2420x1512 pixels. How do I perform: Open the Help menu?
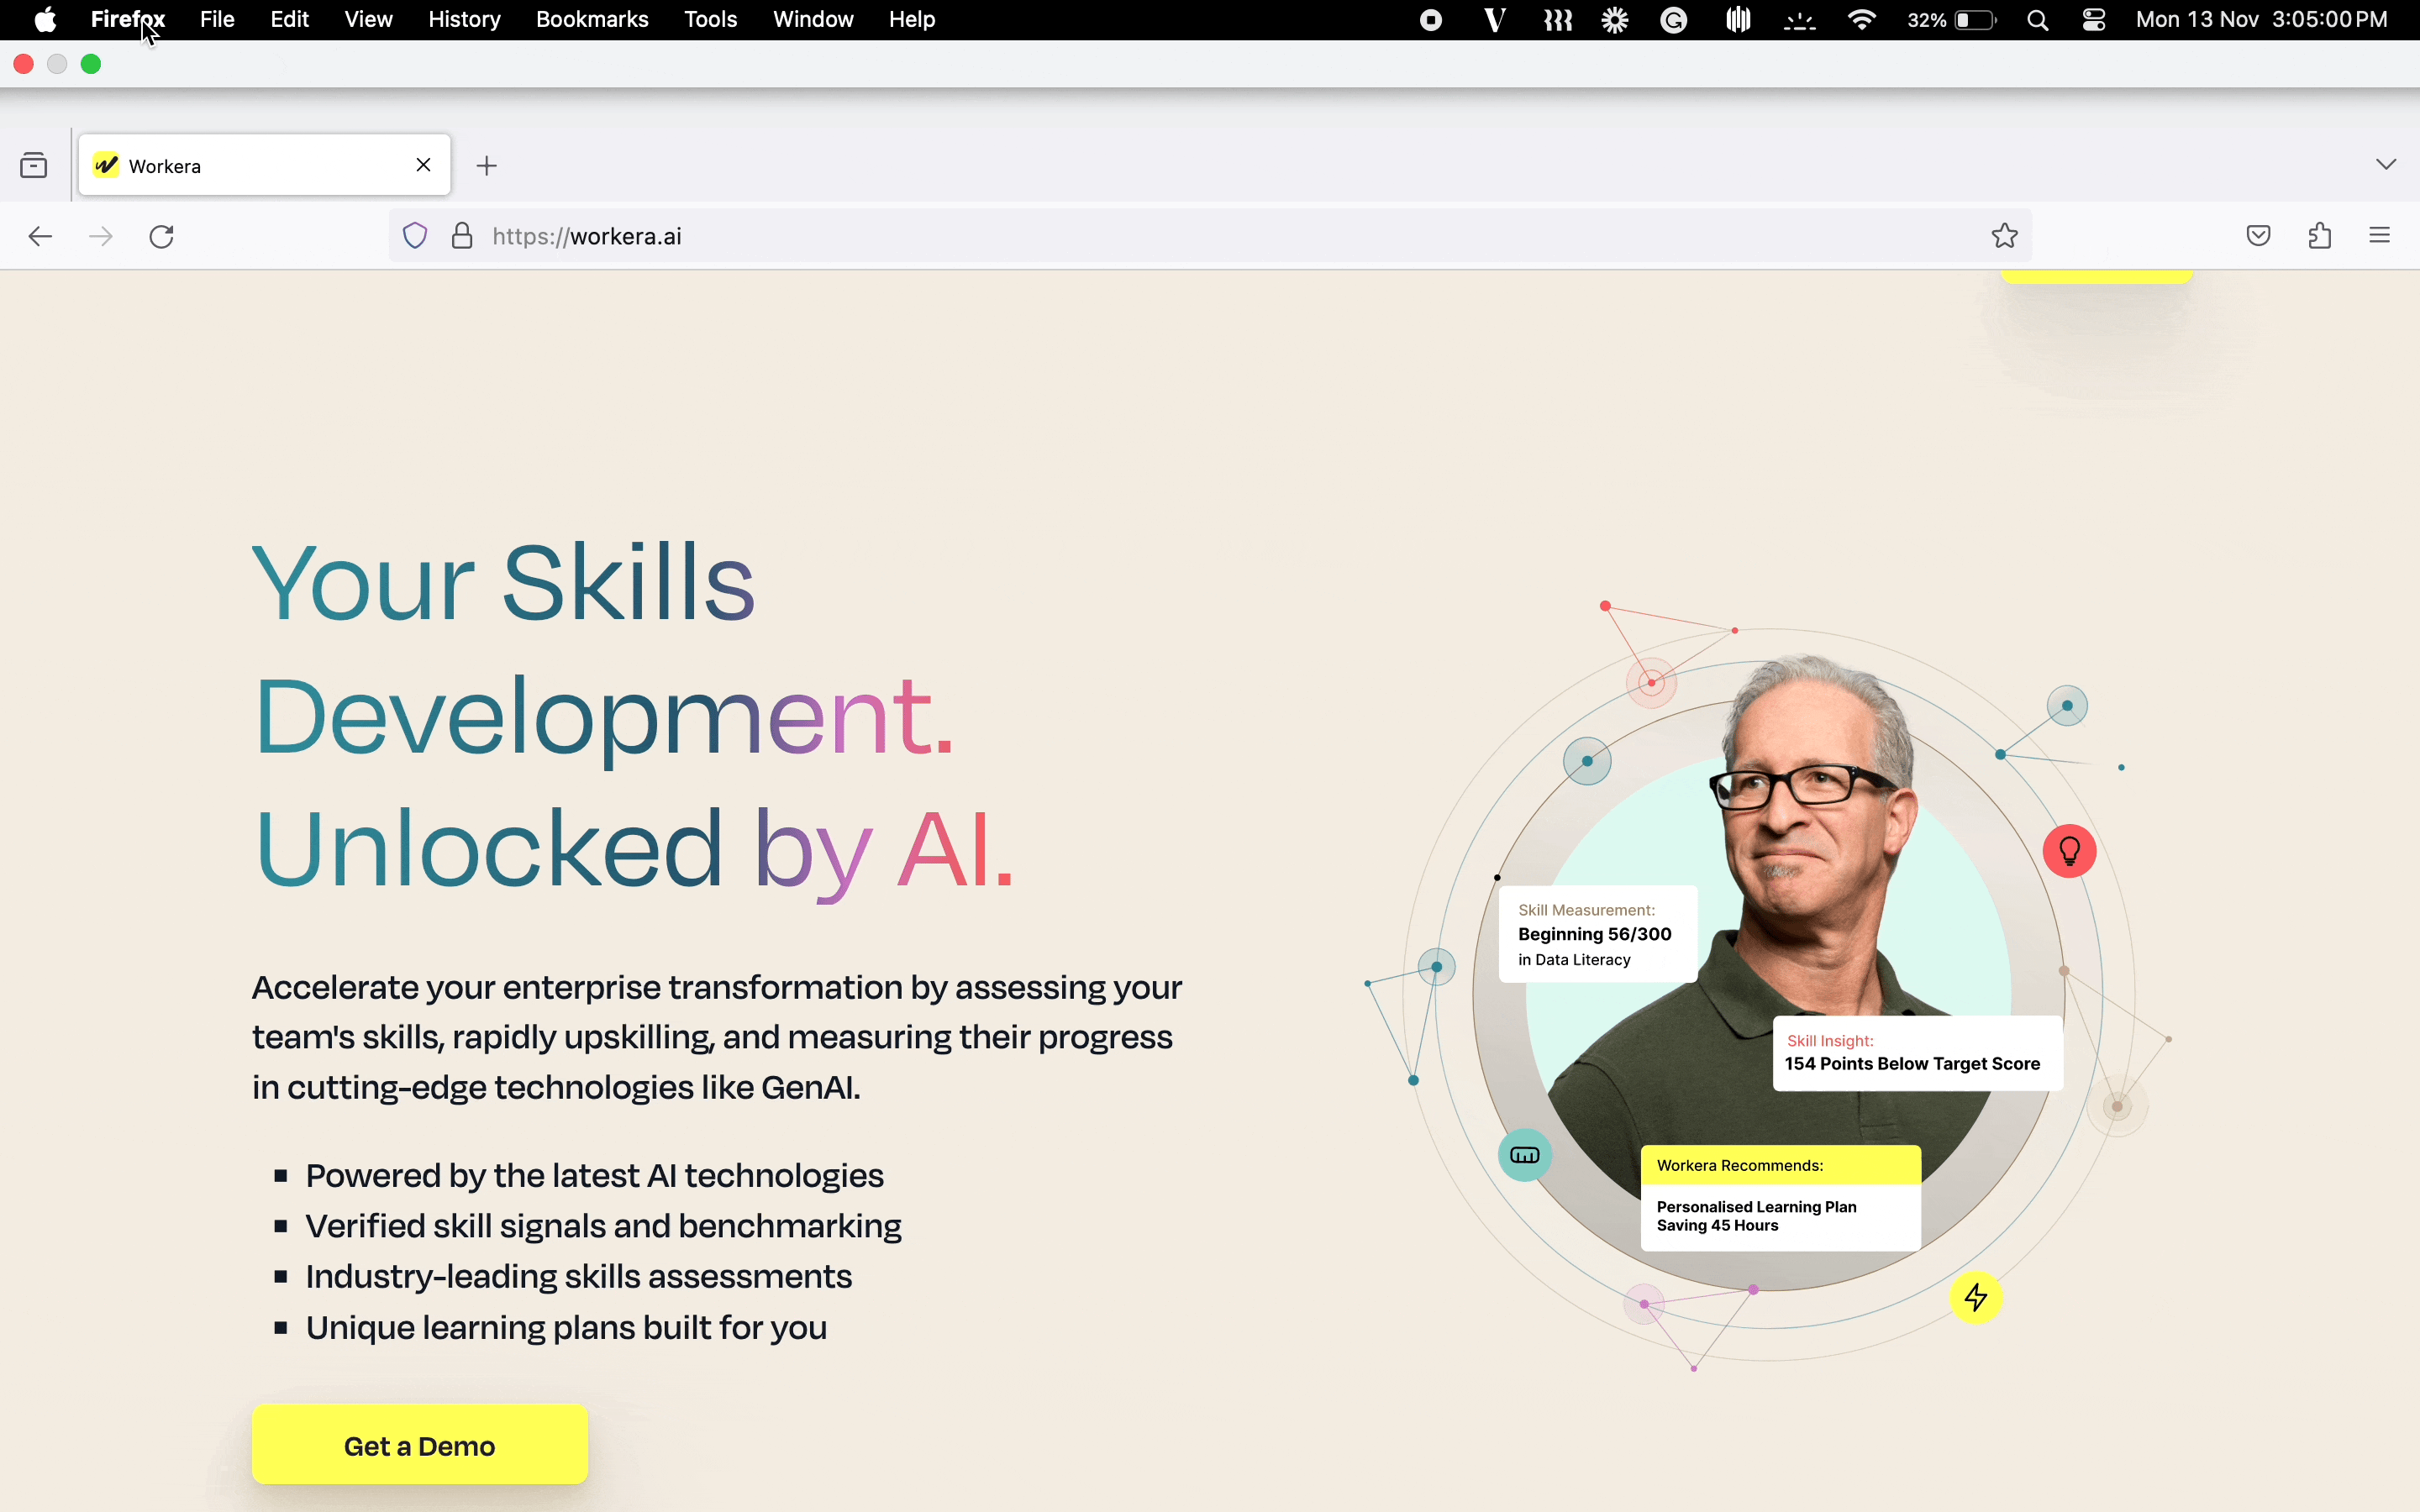912,20
